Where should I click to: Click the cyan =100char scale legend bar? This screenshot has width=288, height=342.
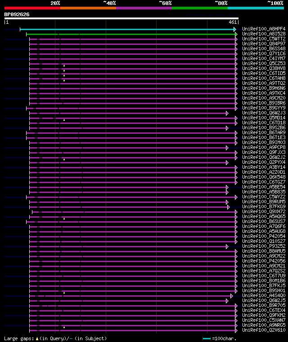[x=207, y=339]
